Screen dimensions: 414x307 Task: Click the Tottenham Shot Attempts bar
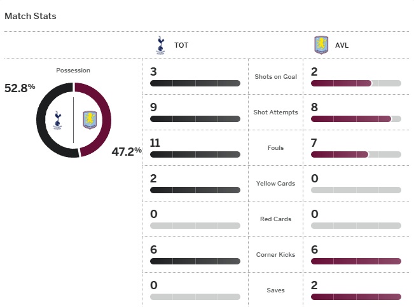pyautogui.click(x=195, y=119)
